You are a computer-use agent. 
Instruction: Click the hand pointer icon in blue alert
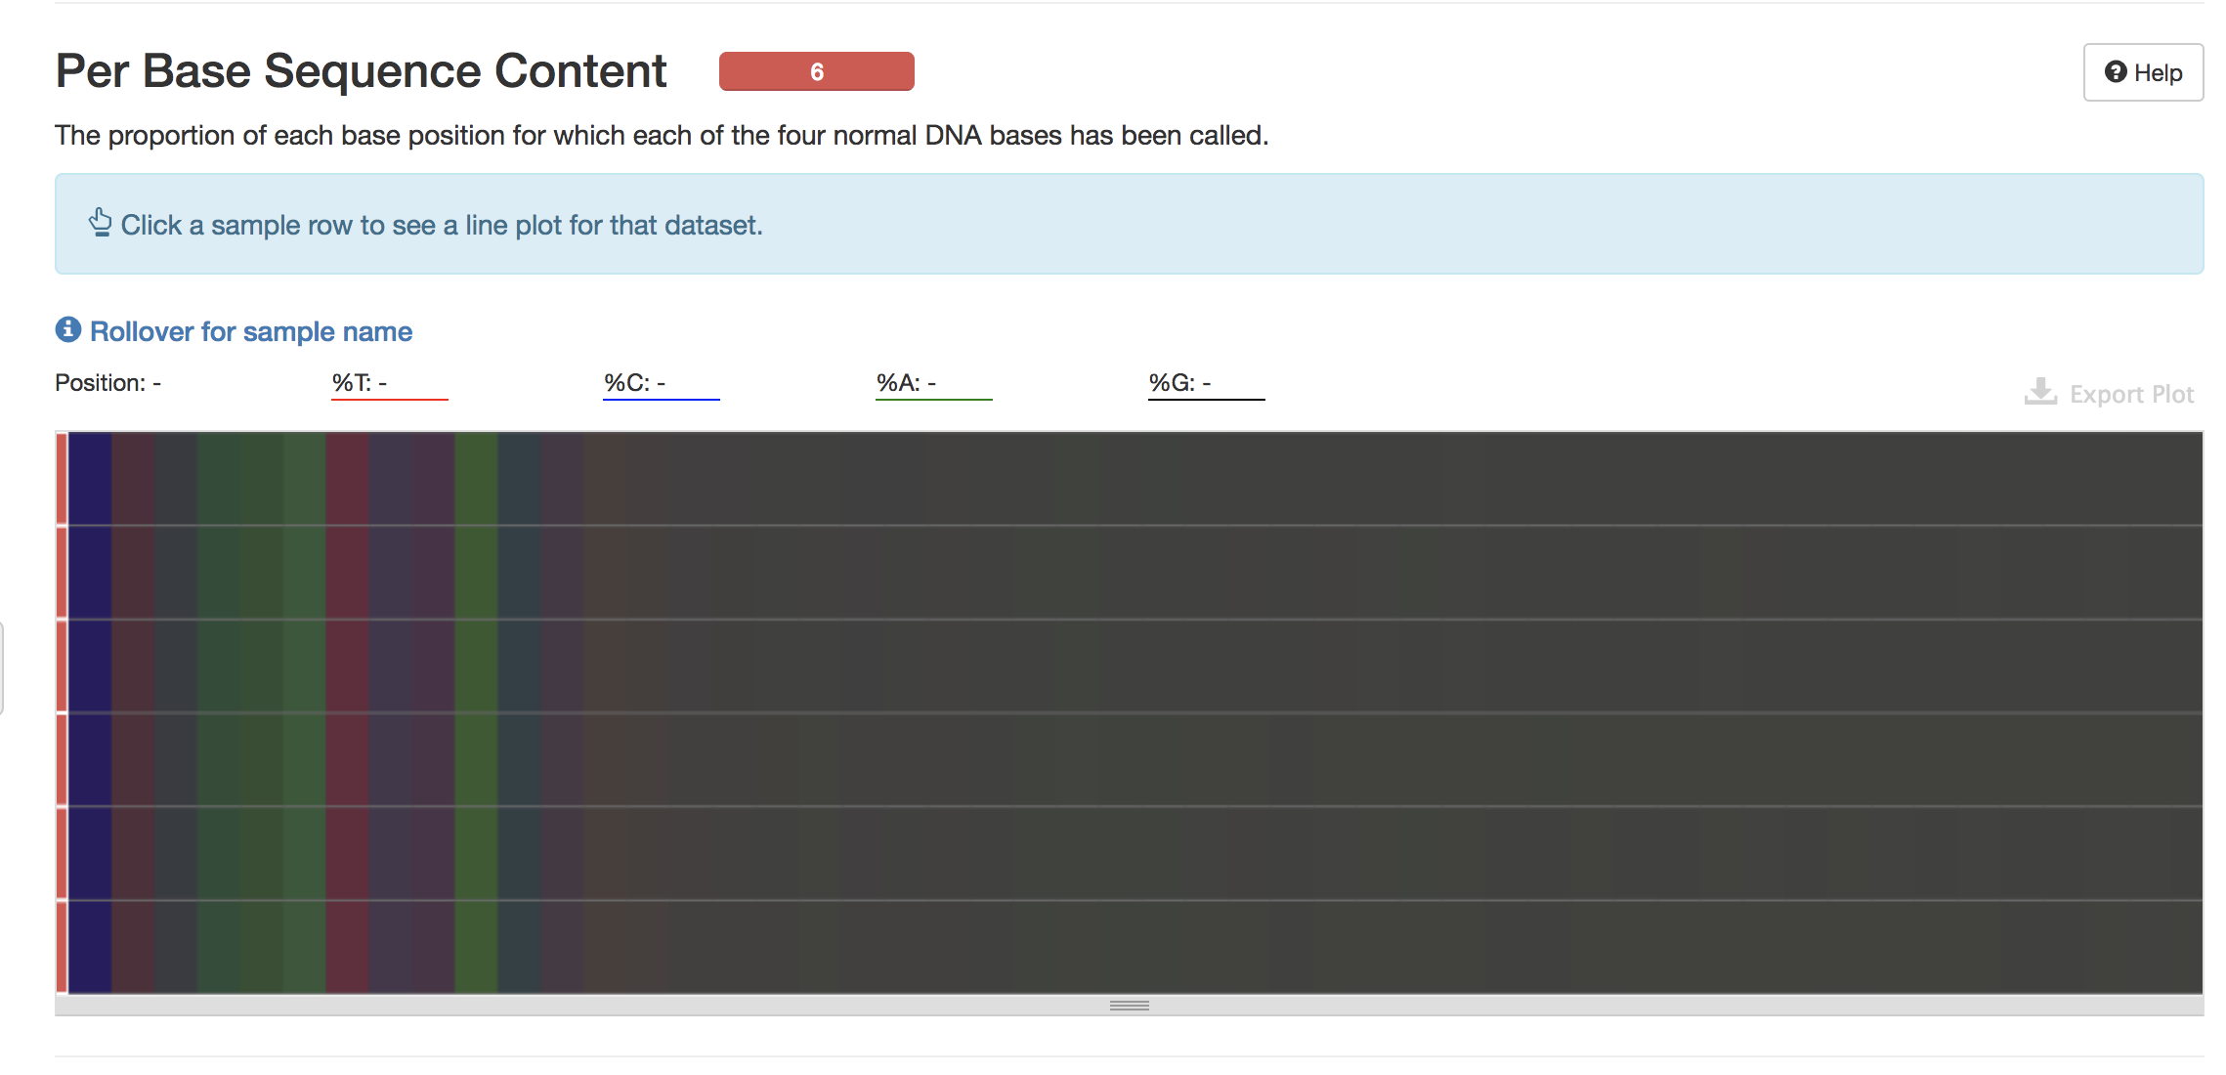(x=100, y=224)
